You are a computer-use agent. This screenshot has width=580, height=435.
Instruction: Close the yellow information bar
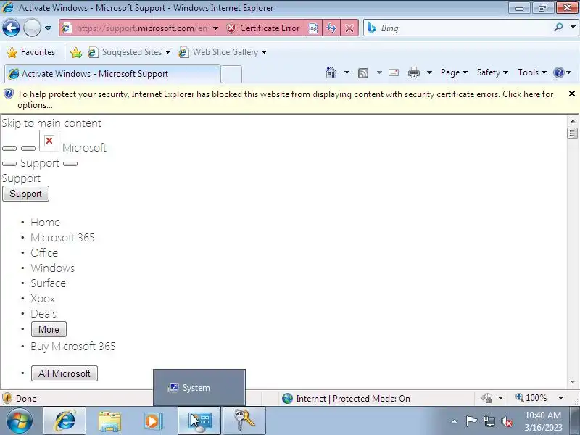[x=572, y=94]
